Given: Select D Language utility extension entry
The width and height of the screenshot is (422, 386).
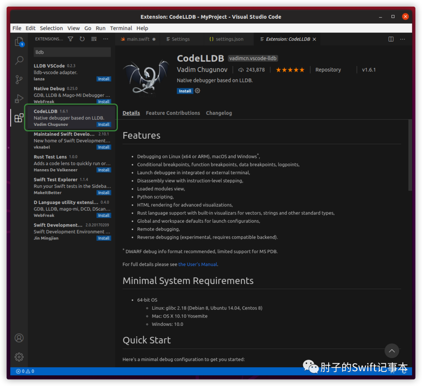Looking at the screenshot, I should pos(72,209).
